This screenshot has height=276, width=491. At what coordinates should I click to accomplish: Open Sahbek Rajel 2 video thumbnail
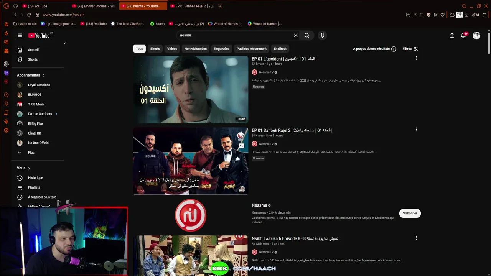pos(191,161)
